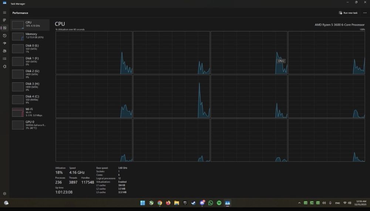
Task: Select Disk 4 (C:) NVMe entry
Action: pos(30,100)
